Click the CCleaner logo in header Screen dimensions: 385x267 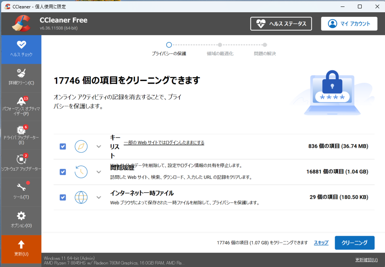tap(22, 24)
